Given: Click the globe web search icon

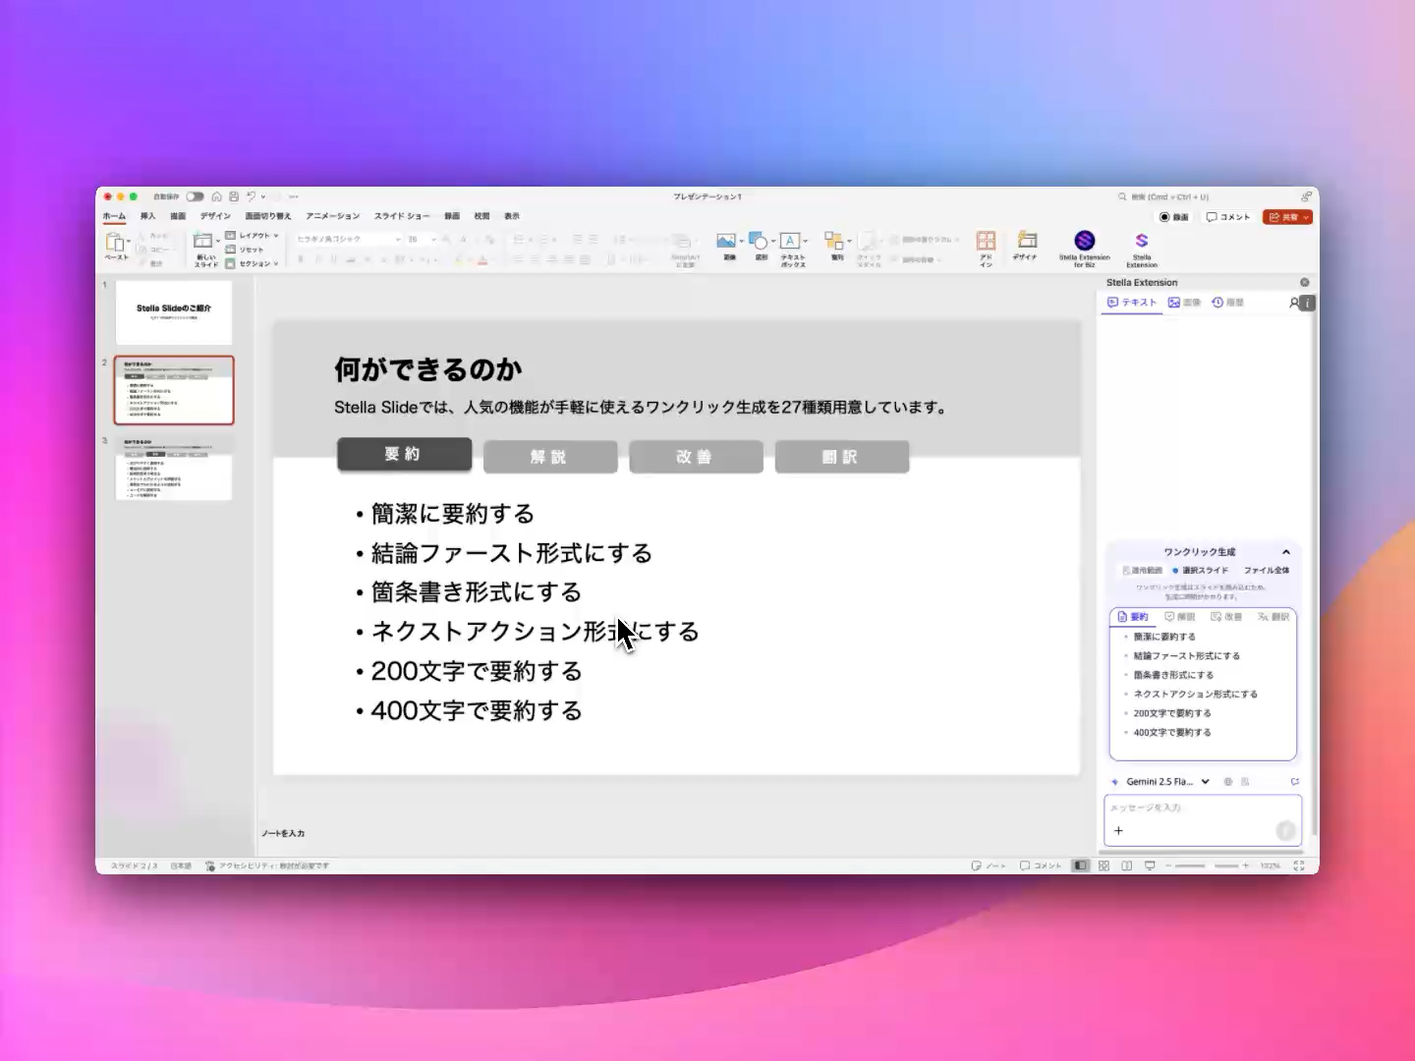Looking at the screenshot, I should click(1228, 782).
